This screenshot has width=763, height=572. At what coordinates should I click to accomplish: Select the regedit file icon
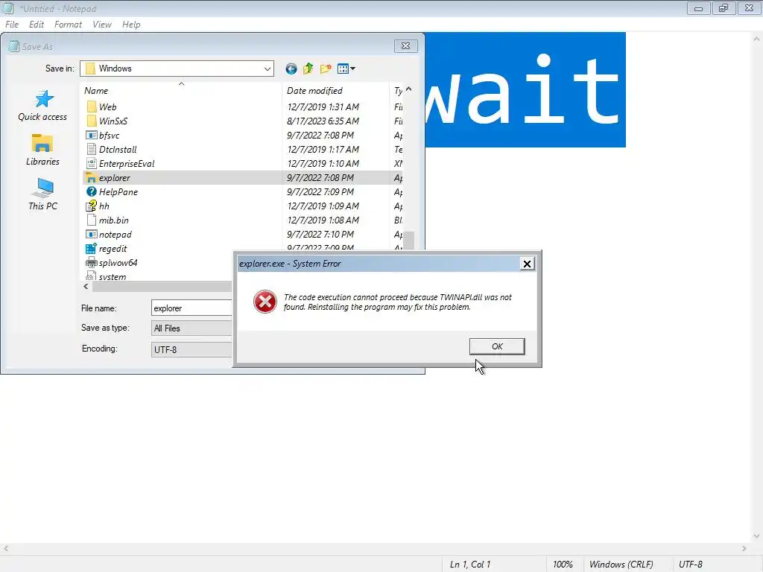coord(91,249)
